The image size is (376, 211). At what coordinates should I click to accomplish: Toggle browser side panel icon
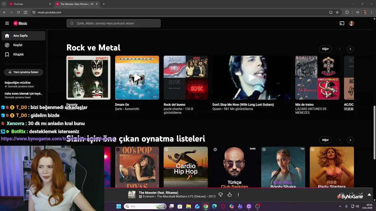(x=25, y=12)
